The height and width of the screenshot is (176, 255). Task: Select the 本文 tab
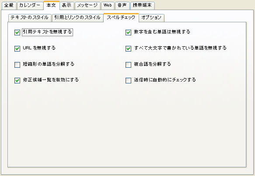pyautogui.click(x=51, y=5)
